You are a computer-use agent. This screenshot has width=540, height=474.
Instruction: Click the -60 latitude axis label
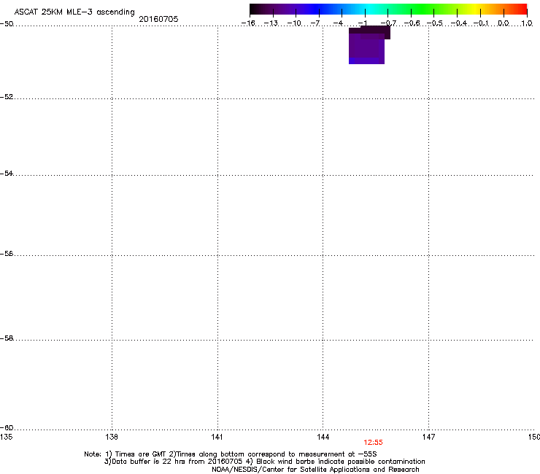coord(7,427)
